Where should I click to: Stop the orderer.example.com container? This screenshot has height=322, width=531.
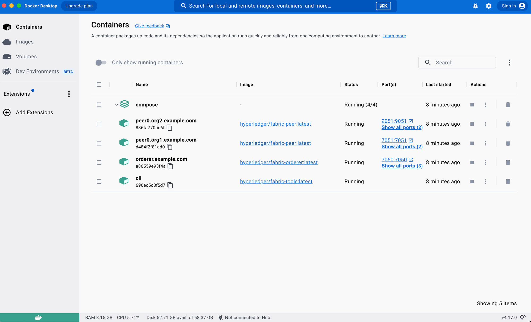pos(472,162)
